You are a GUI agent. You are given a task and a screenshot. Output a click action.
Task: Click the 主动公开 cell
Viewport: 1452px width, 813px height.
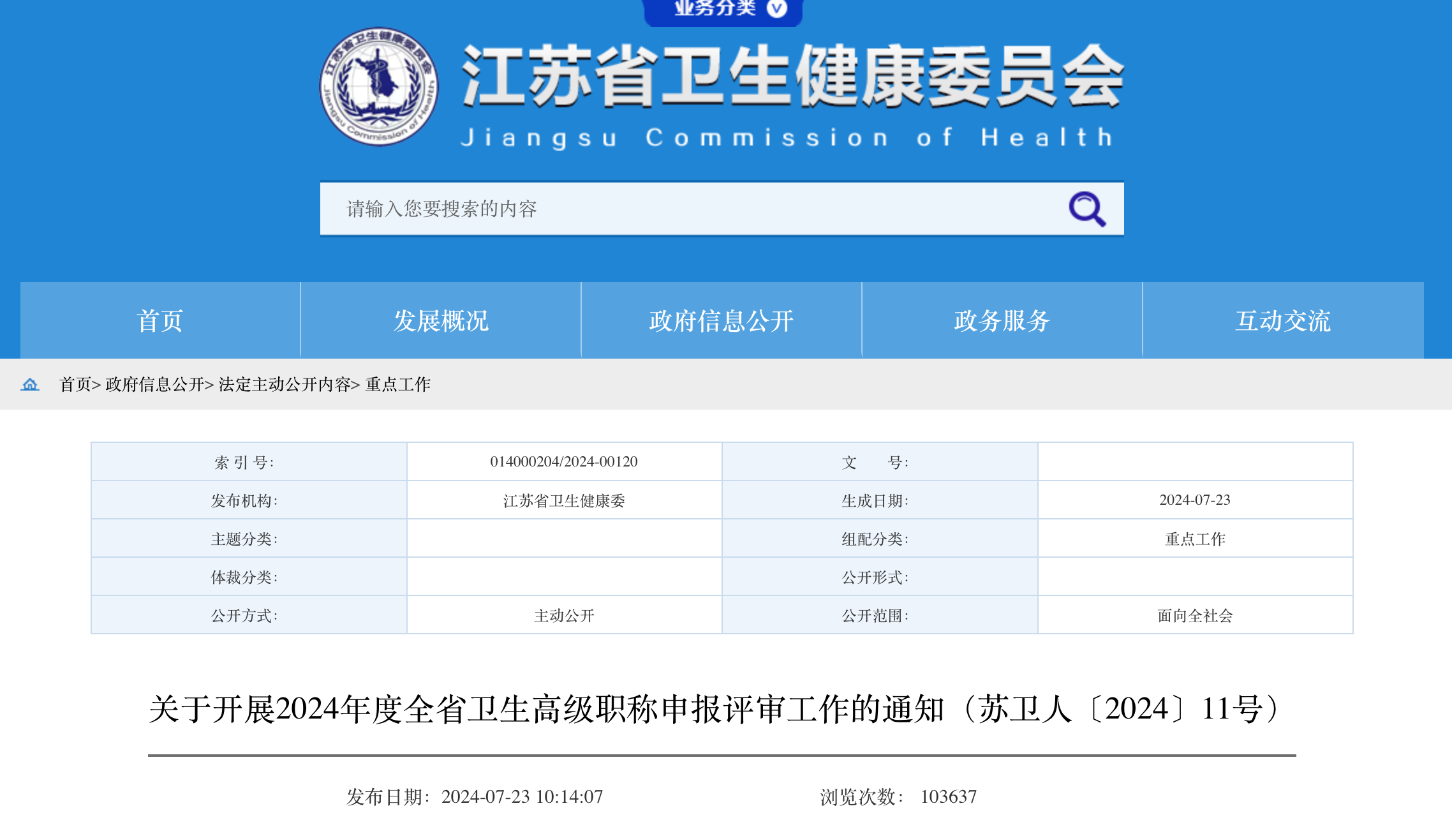564,615
